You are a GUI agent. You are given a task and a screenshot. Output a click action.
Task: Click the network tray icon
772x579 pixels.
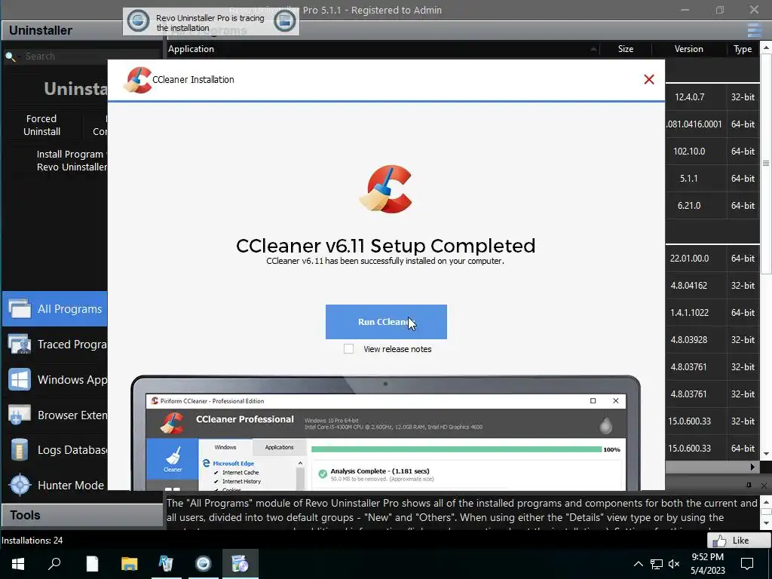(x=657, y=564)
